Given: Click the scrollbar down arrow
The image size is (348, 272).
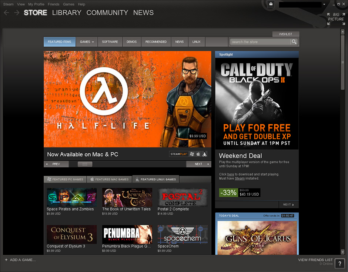Looking at the screenshot, I should tap(343, 252).
